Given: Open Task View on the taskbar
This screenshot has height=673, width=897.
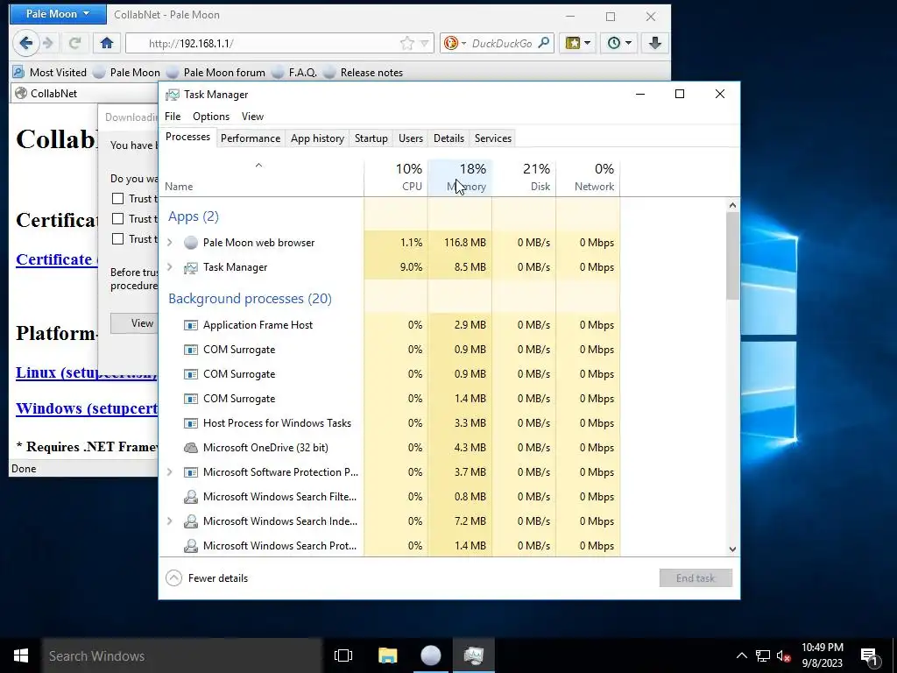Looking at the screenshot, I should (x=343, y=655).
